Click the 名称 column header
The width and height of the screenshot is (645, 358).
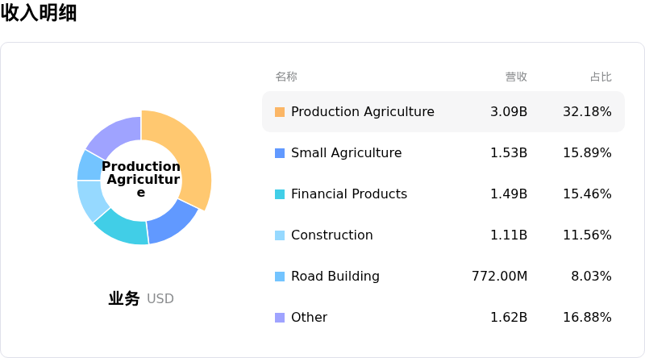(286, 77)
